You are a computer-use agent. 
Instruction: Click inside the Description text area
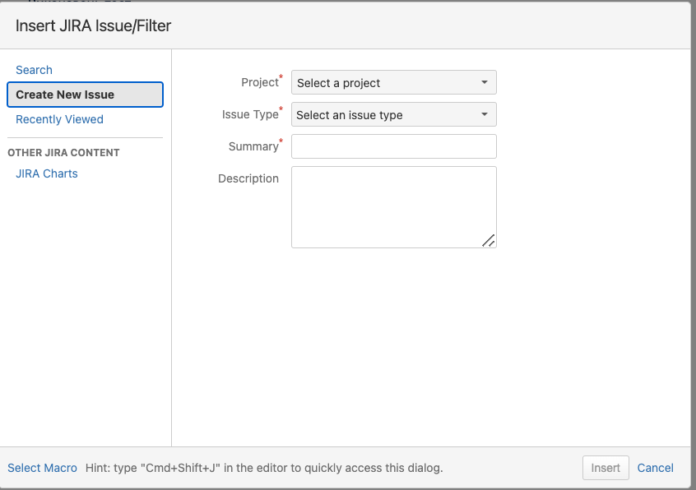(x=394, y=207)
